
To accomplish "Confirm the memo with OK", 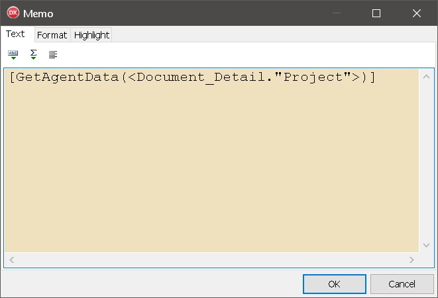I will [334, 284].
